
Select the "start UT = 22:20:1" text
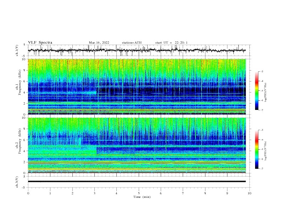coord(171,43)
